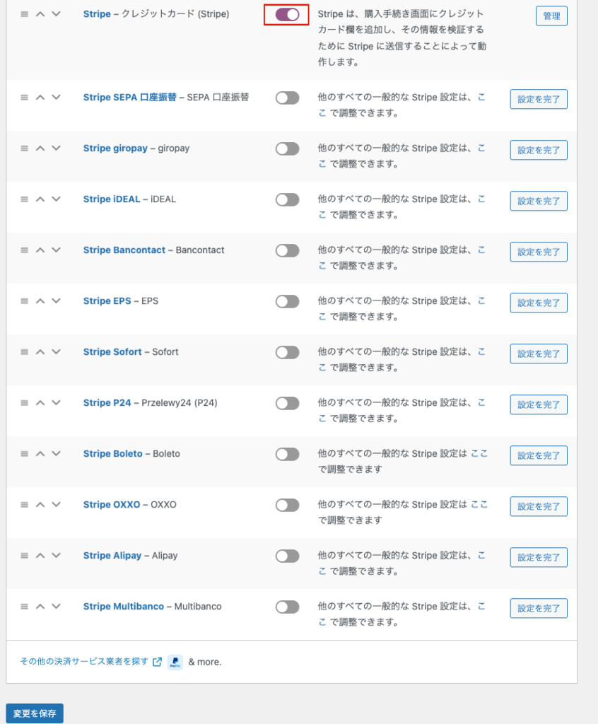Open the Stripe P24 gateway link

coord(107,403)
